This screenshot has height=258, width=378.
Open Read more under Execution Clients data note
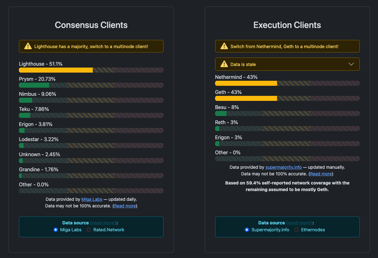pyautogui.click(x=321, y=174)
